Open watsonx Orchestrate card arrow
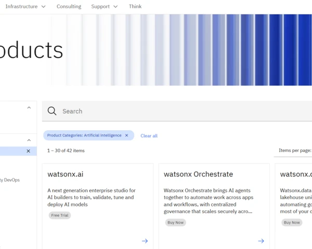This screenshot has height=249, width=312. pyautogui.click(x=261, y=241)
